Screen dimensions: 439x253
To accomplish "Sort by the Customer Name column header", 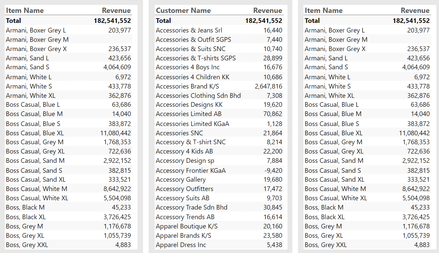I will [183, 10].
